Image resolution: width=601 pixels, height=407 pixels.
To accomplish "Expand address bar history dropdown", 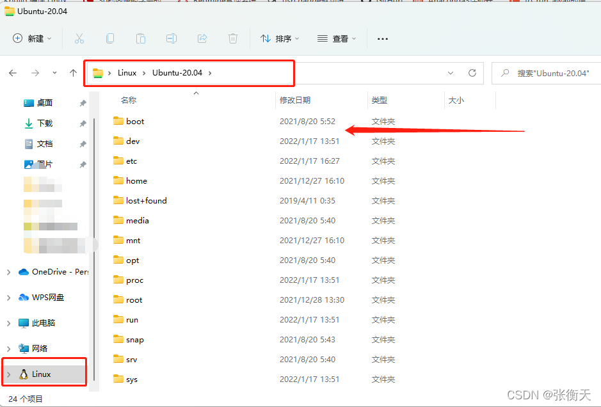I will point(451,73).
